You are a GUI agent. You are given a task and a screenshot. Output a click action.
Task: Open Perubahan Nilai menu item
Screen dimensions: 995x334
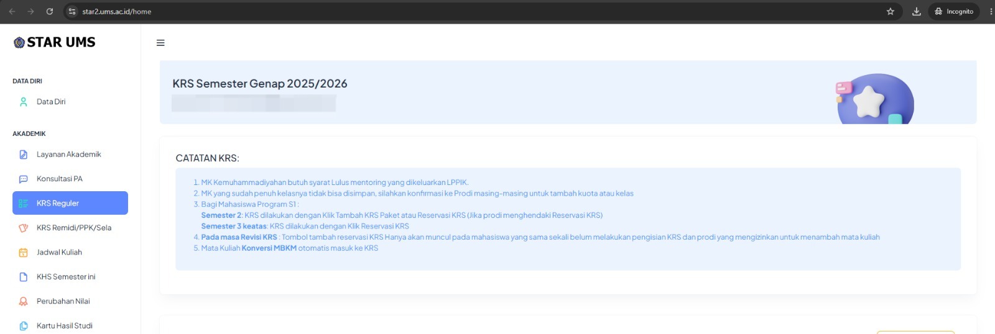coord(70,301)
